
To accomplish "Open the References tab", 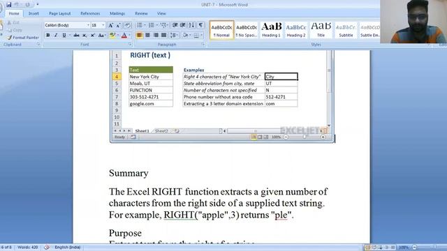I will click(x=90, y=13).
